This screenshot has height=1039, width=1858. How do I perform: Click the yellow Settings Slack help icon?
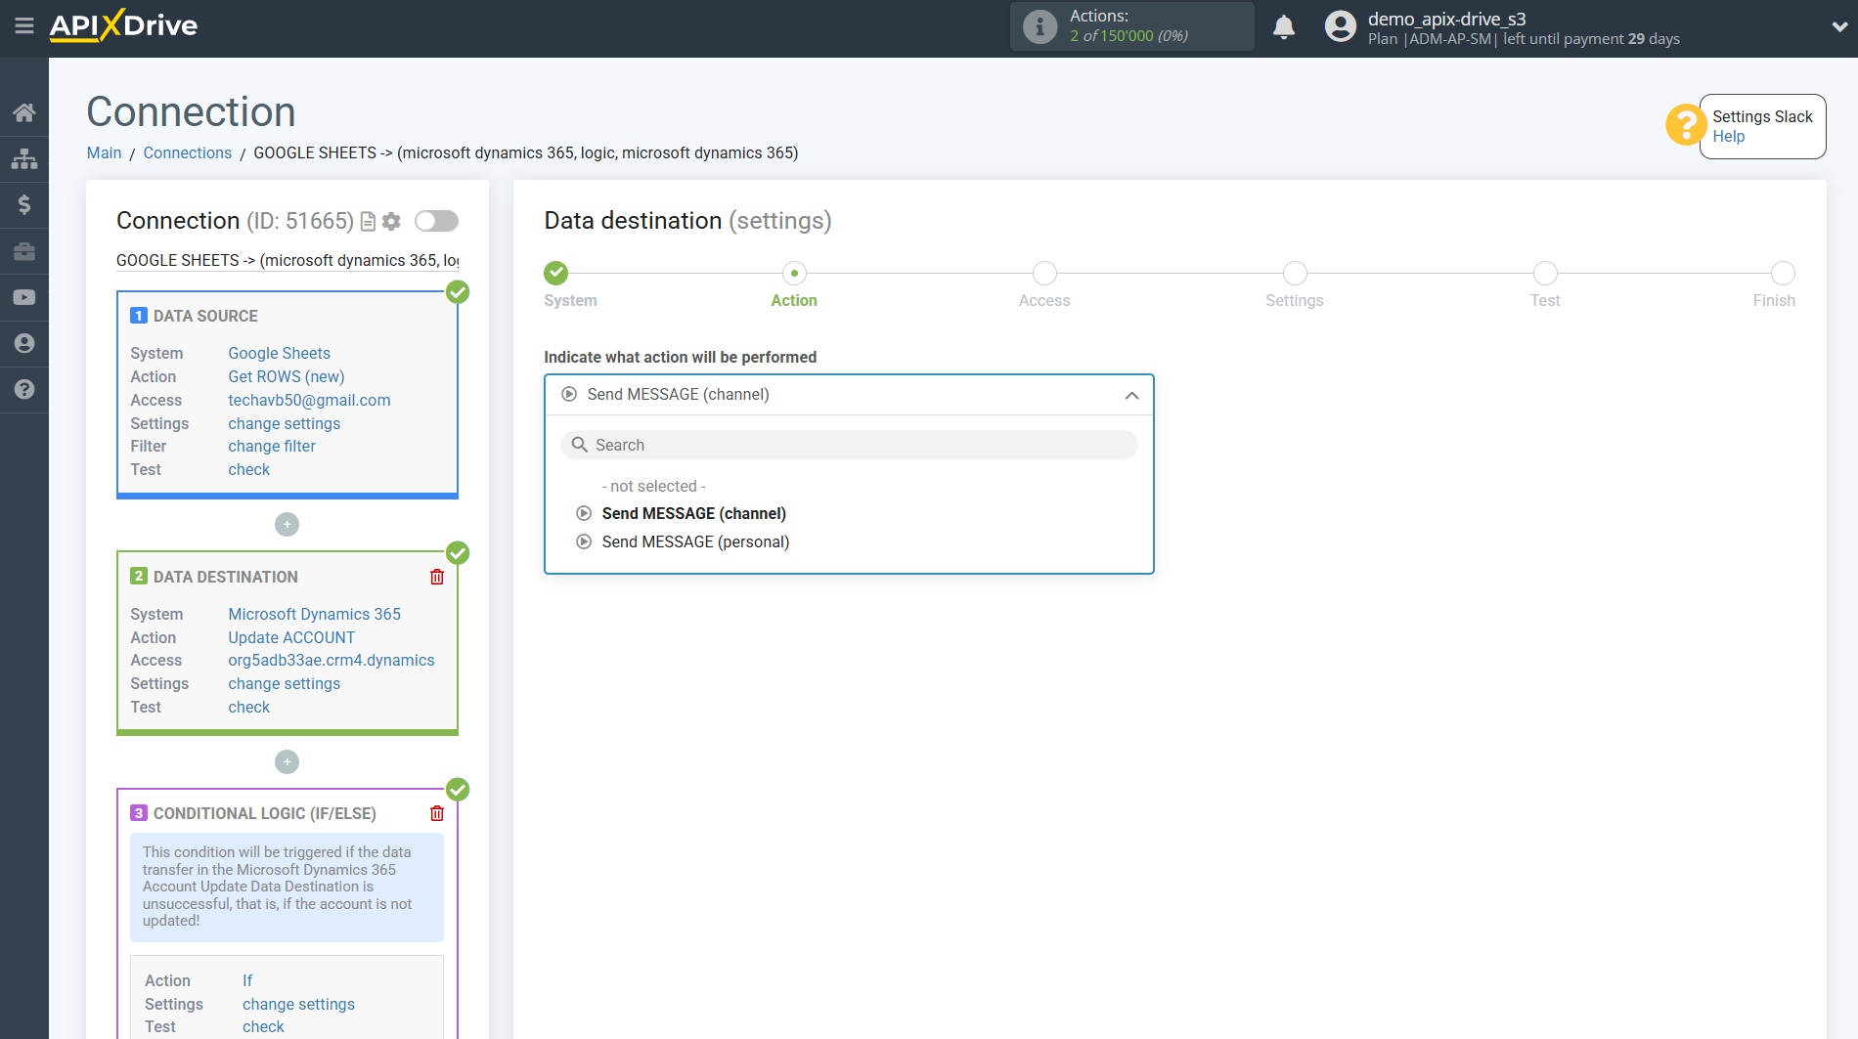[1685, 125]
